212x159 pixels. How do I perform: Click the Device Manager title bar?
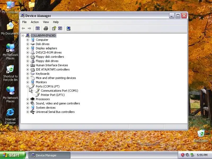click(95, 16)
